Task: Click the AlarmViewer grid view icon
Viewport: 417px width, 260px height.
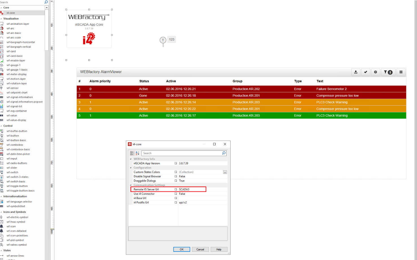Action: tap(401, 72)
